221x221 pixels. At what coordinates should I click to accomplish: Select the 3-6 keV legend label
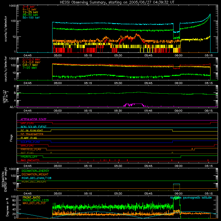click(29, 7)
